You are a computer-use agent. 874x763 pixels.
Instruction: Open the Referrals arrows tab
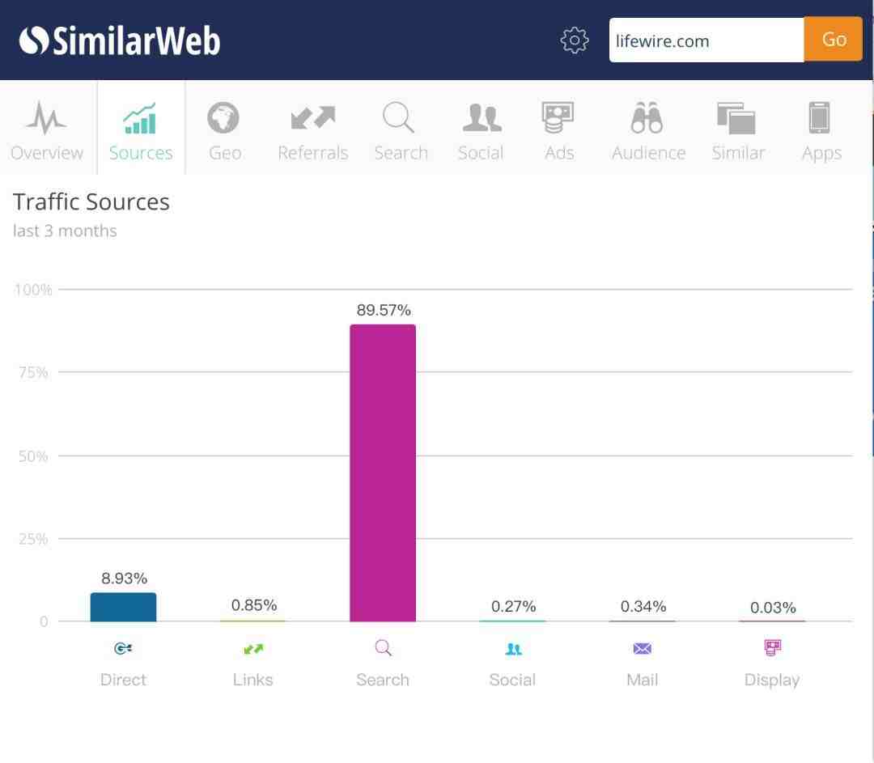click(312, 130)
